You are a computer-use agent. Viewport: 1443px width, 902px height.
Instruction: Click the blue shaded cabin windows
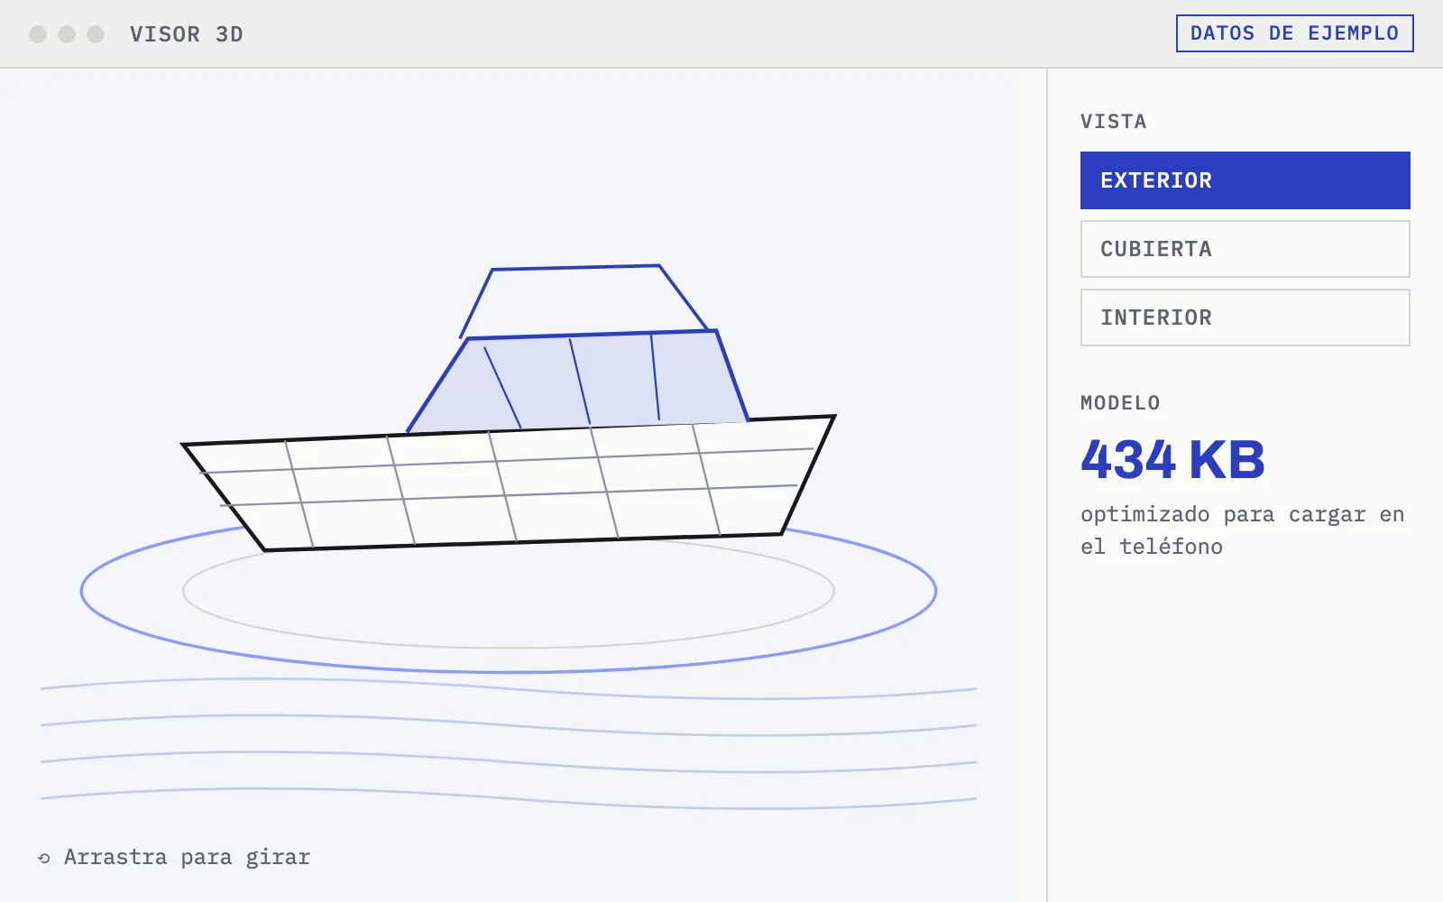point(577,381)
